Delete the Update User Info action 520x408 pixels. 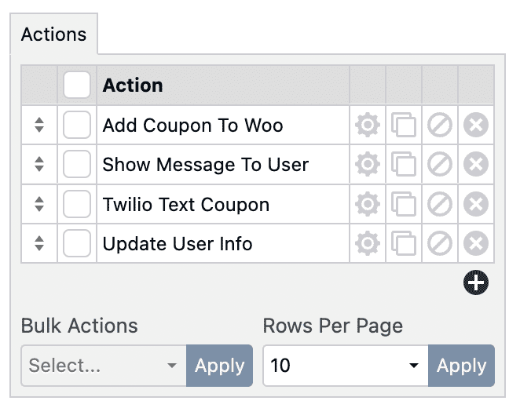pos(476,244)
